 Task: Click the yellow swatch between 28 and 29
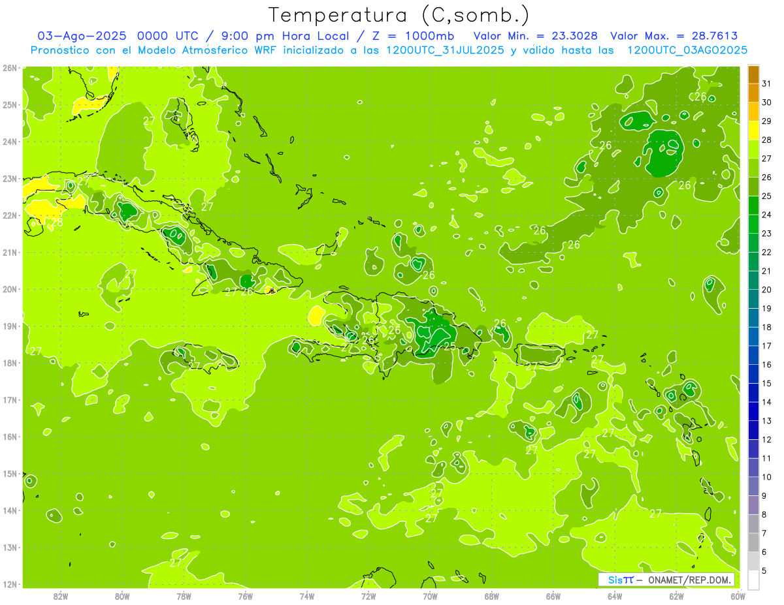tap(753, 131)
